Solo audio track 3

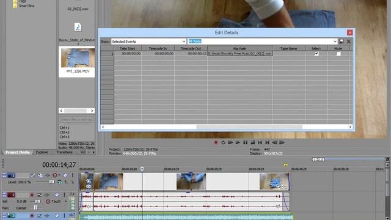(64, 216)
